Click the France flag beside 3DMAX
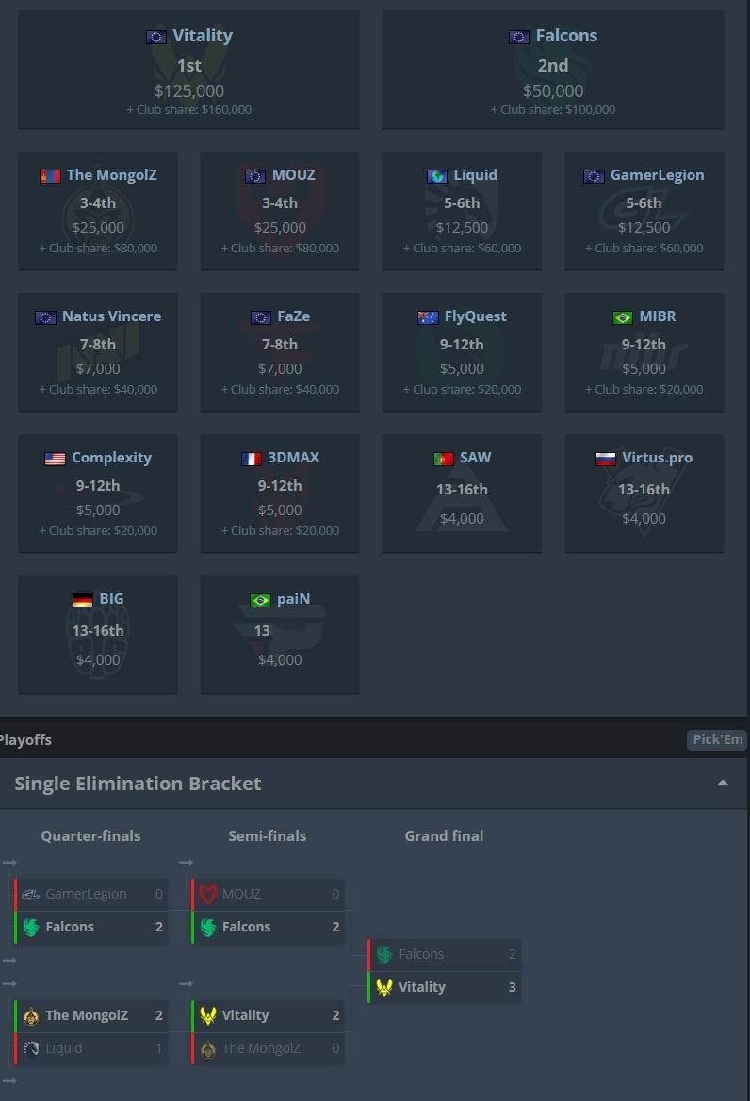750x1101 pixels. click(x=252, y=459)
